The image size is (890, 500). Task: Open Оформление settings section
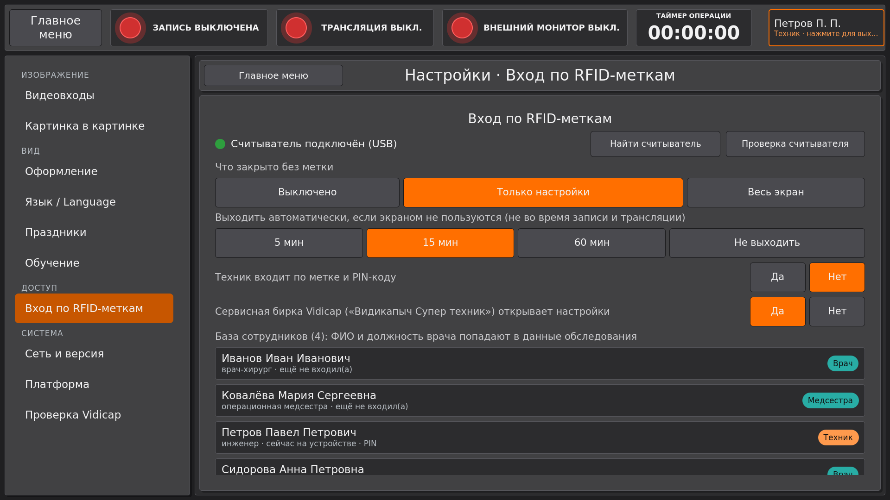point(94,171)
